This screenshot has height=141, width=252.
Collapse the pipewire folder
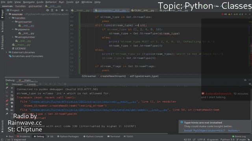13,29
